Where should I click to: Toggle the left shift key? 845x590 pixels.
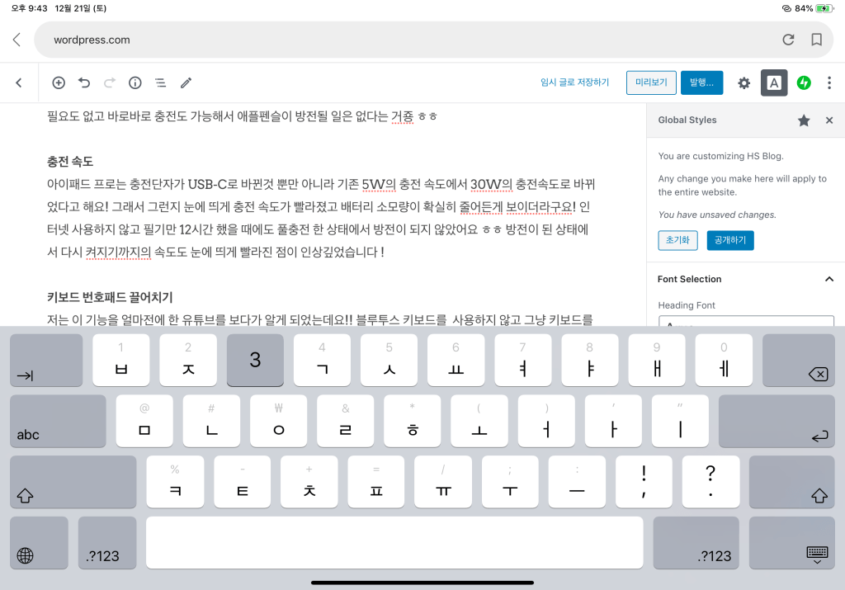(73, 482)
